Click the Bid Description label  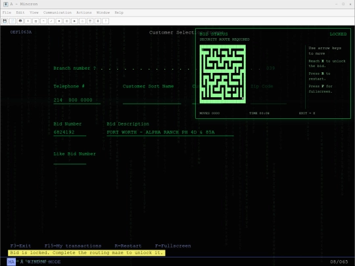[x=128, y=124]
